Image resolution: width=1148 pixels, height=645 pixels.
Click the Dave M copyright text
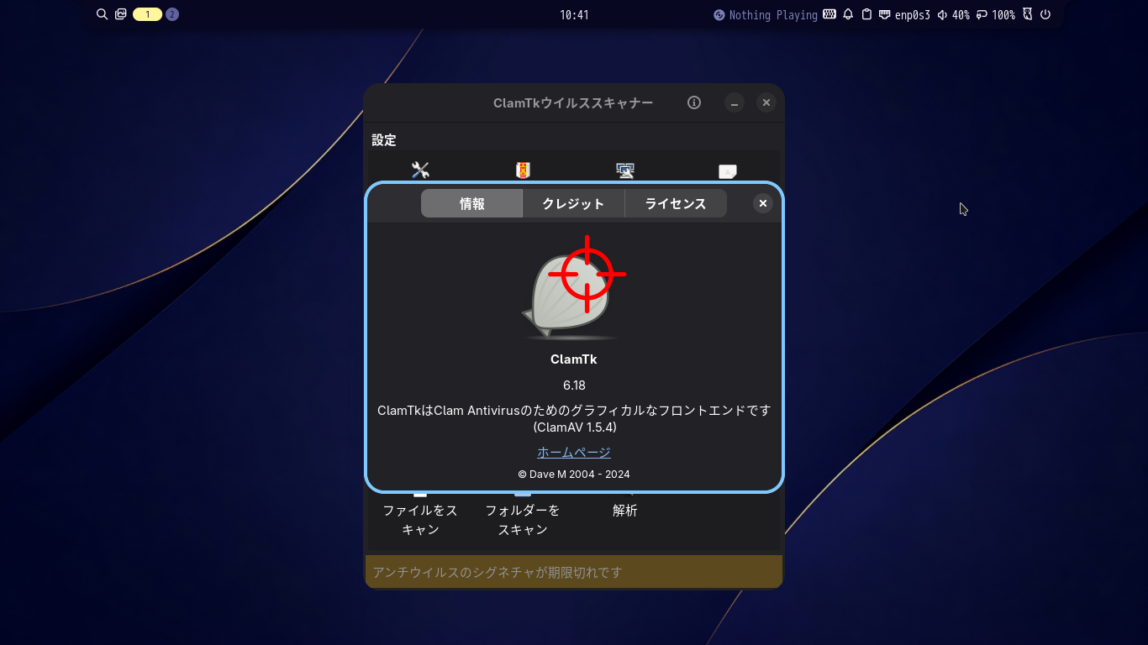tap(574, 474)
